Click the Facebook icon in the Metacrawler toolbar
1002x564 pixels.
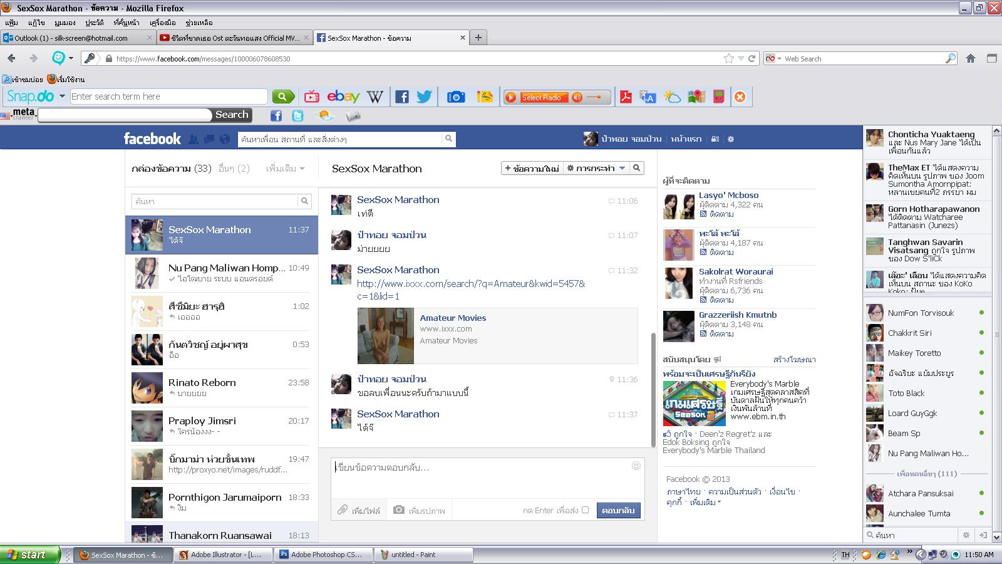(276, 115)
